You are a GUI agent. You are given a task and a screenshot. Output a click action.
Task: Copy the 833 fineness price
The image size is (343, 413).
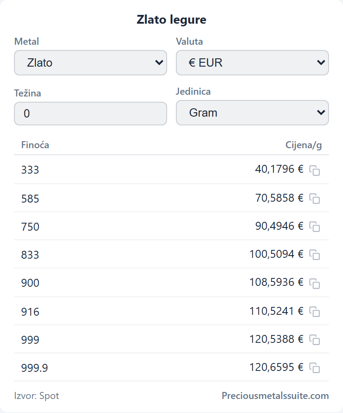click(315, 255)
